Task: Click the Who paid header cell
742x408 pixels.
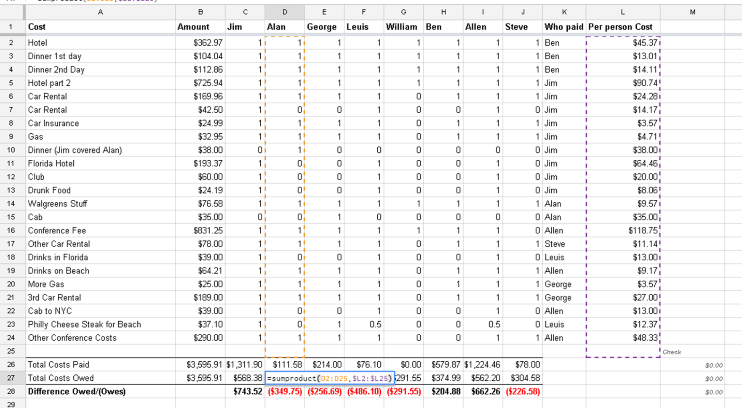Action: pos(563,26)
